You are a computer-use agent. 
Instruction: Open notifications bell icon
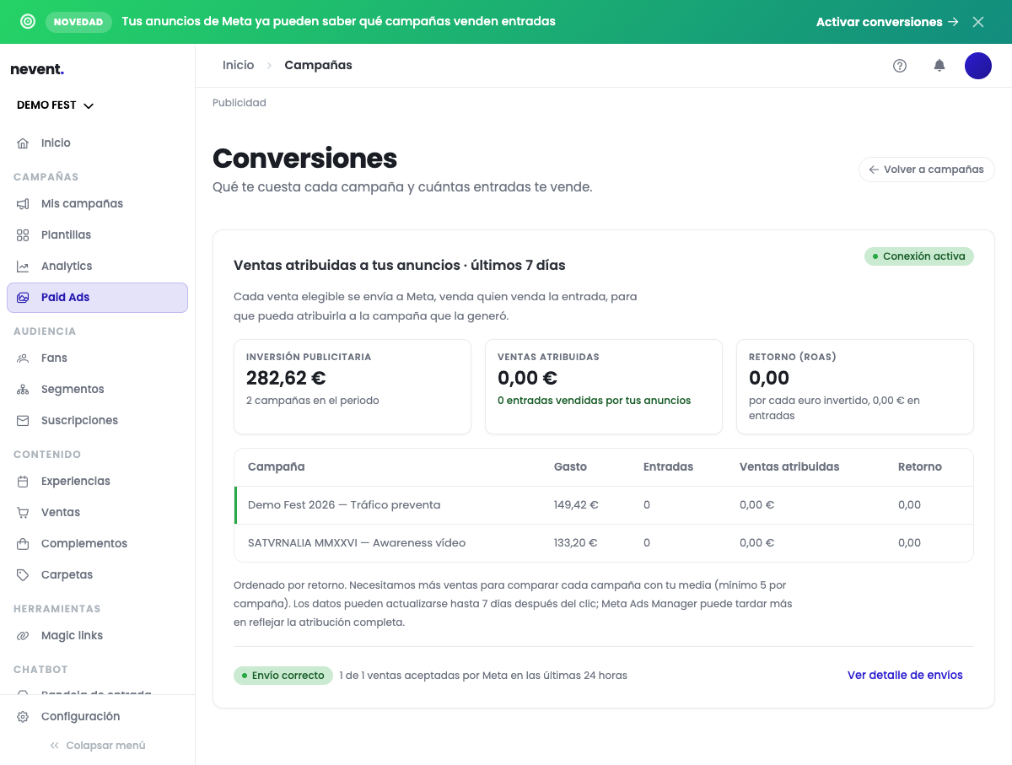(939, 66)
